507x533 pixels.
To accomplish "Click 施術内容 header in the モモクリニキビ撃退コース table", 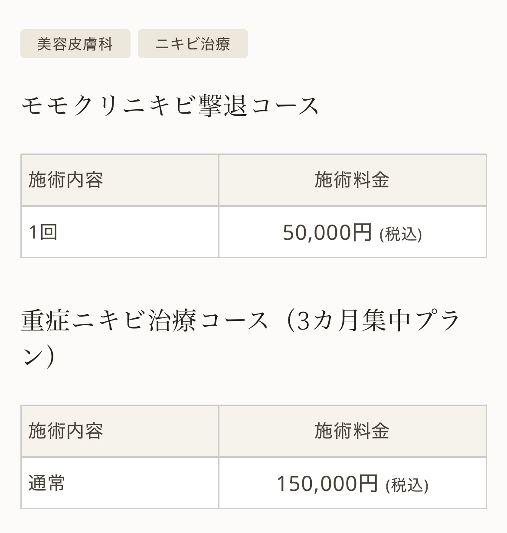I will (x=66, y=180).
